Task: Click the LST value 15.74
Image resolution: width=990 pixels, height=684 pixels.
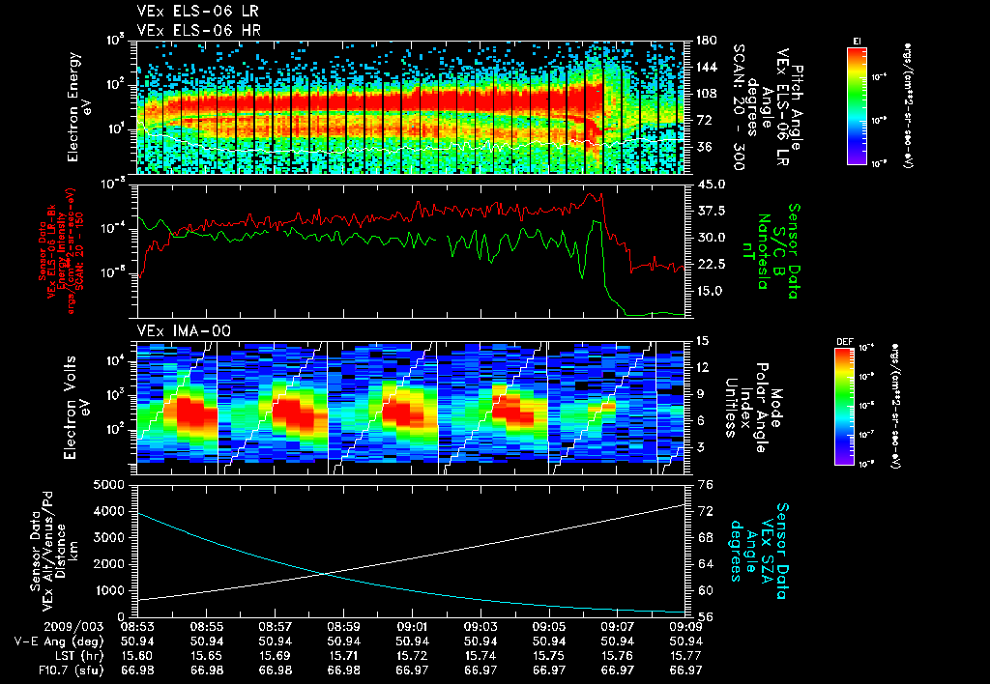Action: point(481,656)
